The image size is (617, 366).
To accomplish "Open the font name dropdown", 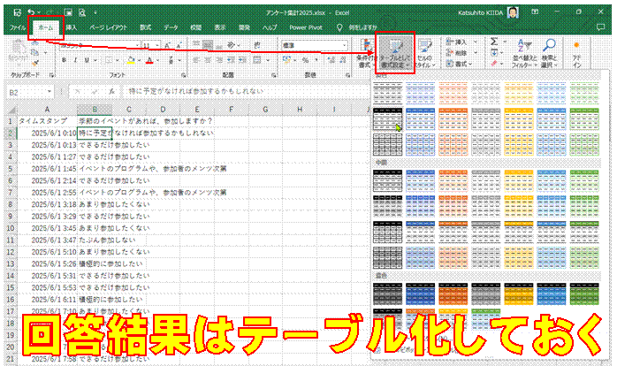I will click(x=137, y=46).
